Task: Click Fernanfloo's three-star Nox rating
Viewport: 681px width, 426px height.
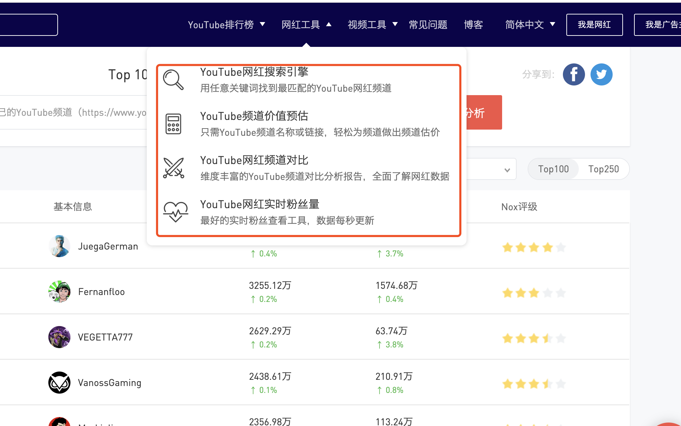Action: tap(534, 293)
